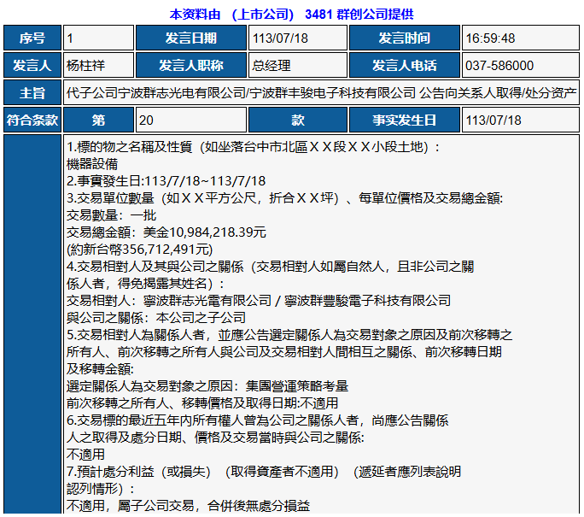The height and width of the screenshot is (517, 584).
Task: Select the text '機器設備'
Action: [x=92, y=164]
